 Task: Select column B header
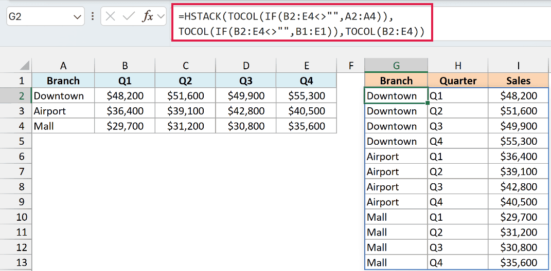point(125,66)
